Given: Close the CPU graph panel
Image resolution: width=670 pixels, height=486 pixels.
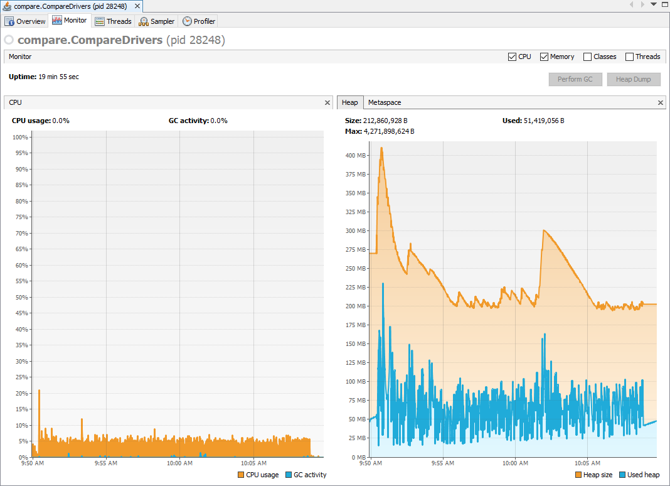Looking at the screenshot, I should coord(327,102).
